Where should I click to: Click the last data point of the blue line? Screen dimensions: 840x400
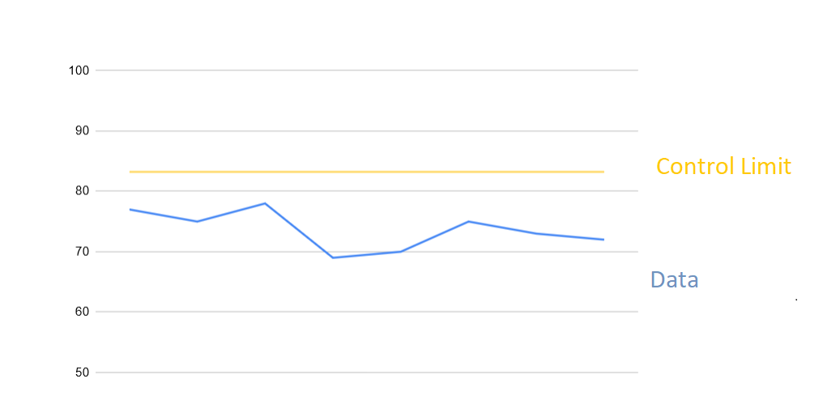point(603,240)
